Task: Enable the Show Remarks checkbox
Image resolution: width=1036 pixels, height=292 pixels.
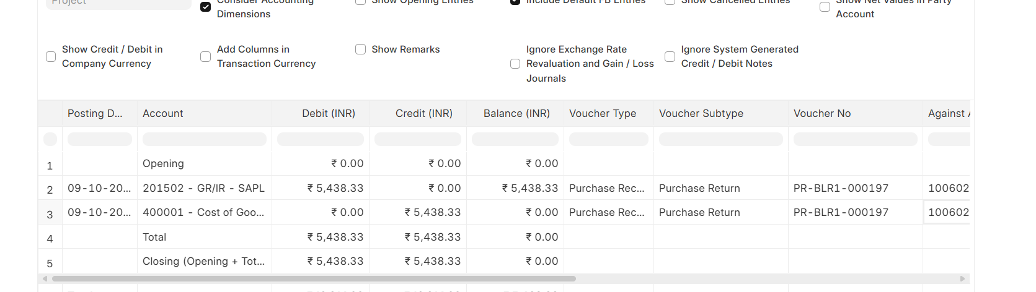Action: [x=360, y=49]
